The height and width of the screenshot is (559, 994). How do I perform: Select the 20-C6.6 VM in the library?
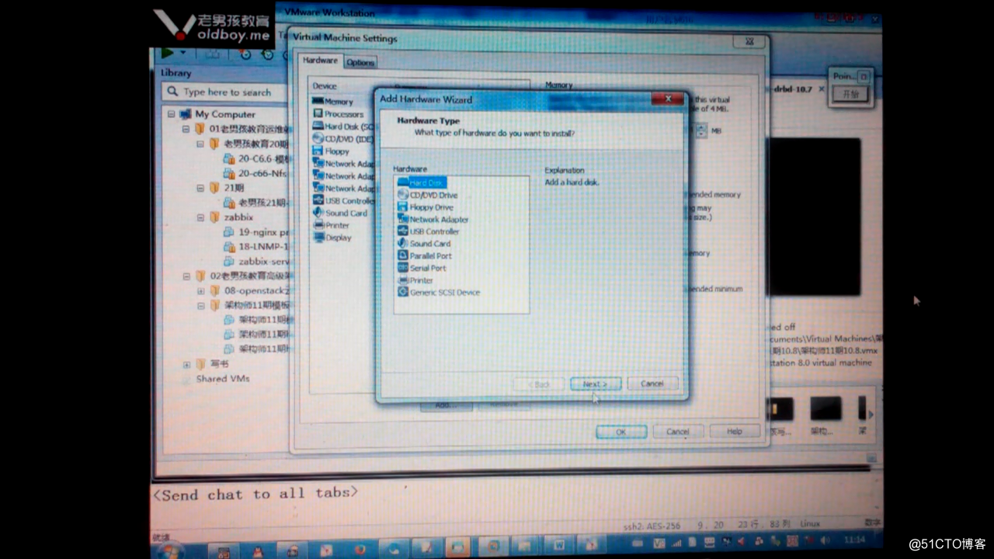[x=257, y=158]
